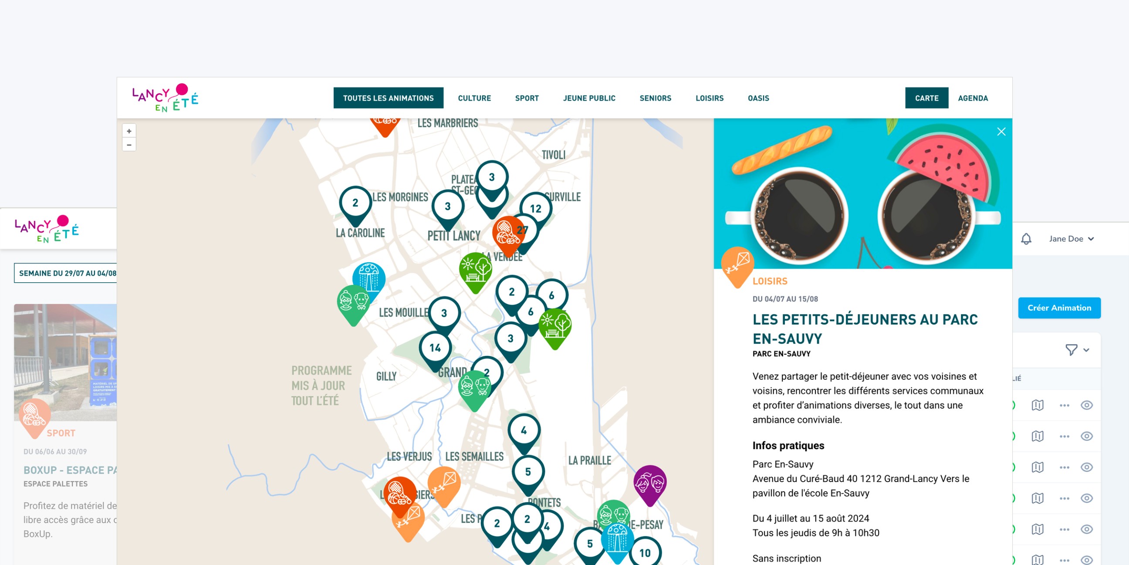Click the map zoom in plus button
This screenshot has height=565, width=1129.
[x=129, y=131]
